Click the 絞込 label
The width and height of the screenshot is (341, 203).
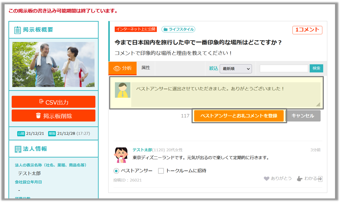(213, 69)
